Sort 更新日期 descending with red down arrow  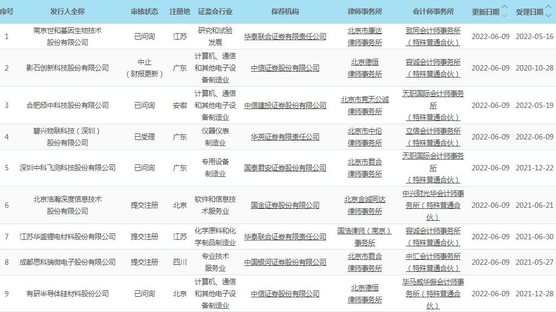point(504,15)
